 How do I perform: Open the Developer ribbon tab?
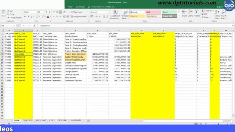pyautogui.click(x=80, y=7)
